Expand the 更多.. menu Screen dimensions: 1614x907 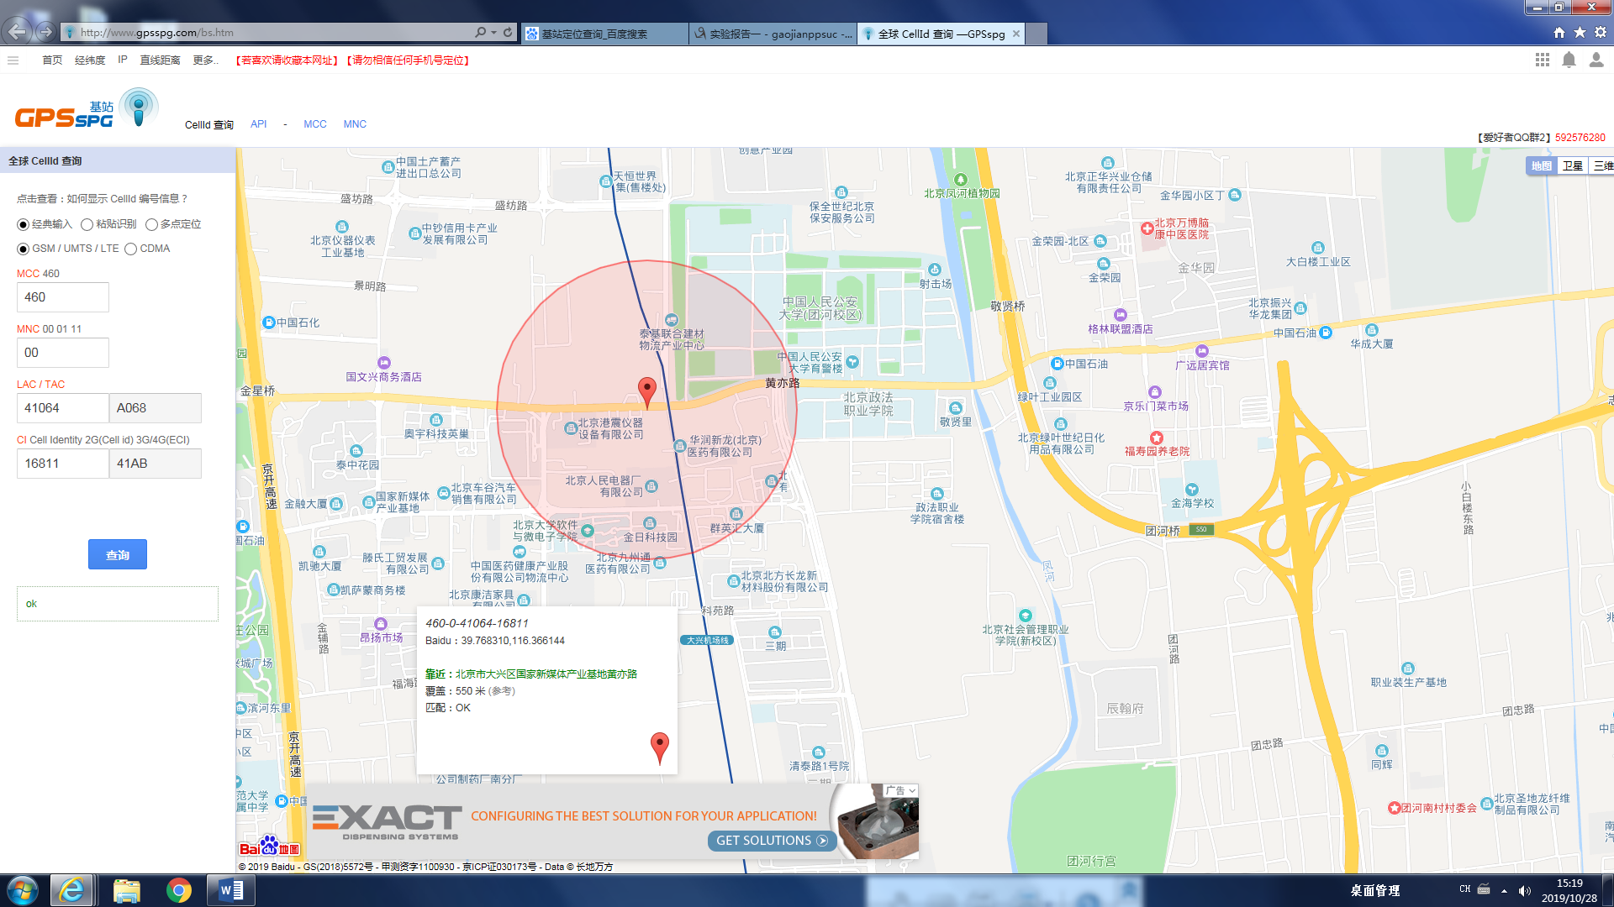click(x=205, y=60)
